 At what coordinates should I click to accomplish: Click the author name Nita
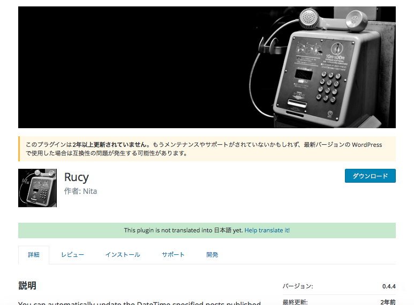coord(89,191)
